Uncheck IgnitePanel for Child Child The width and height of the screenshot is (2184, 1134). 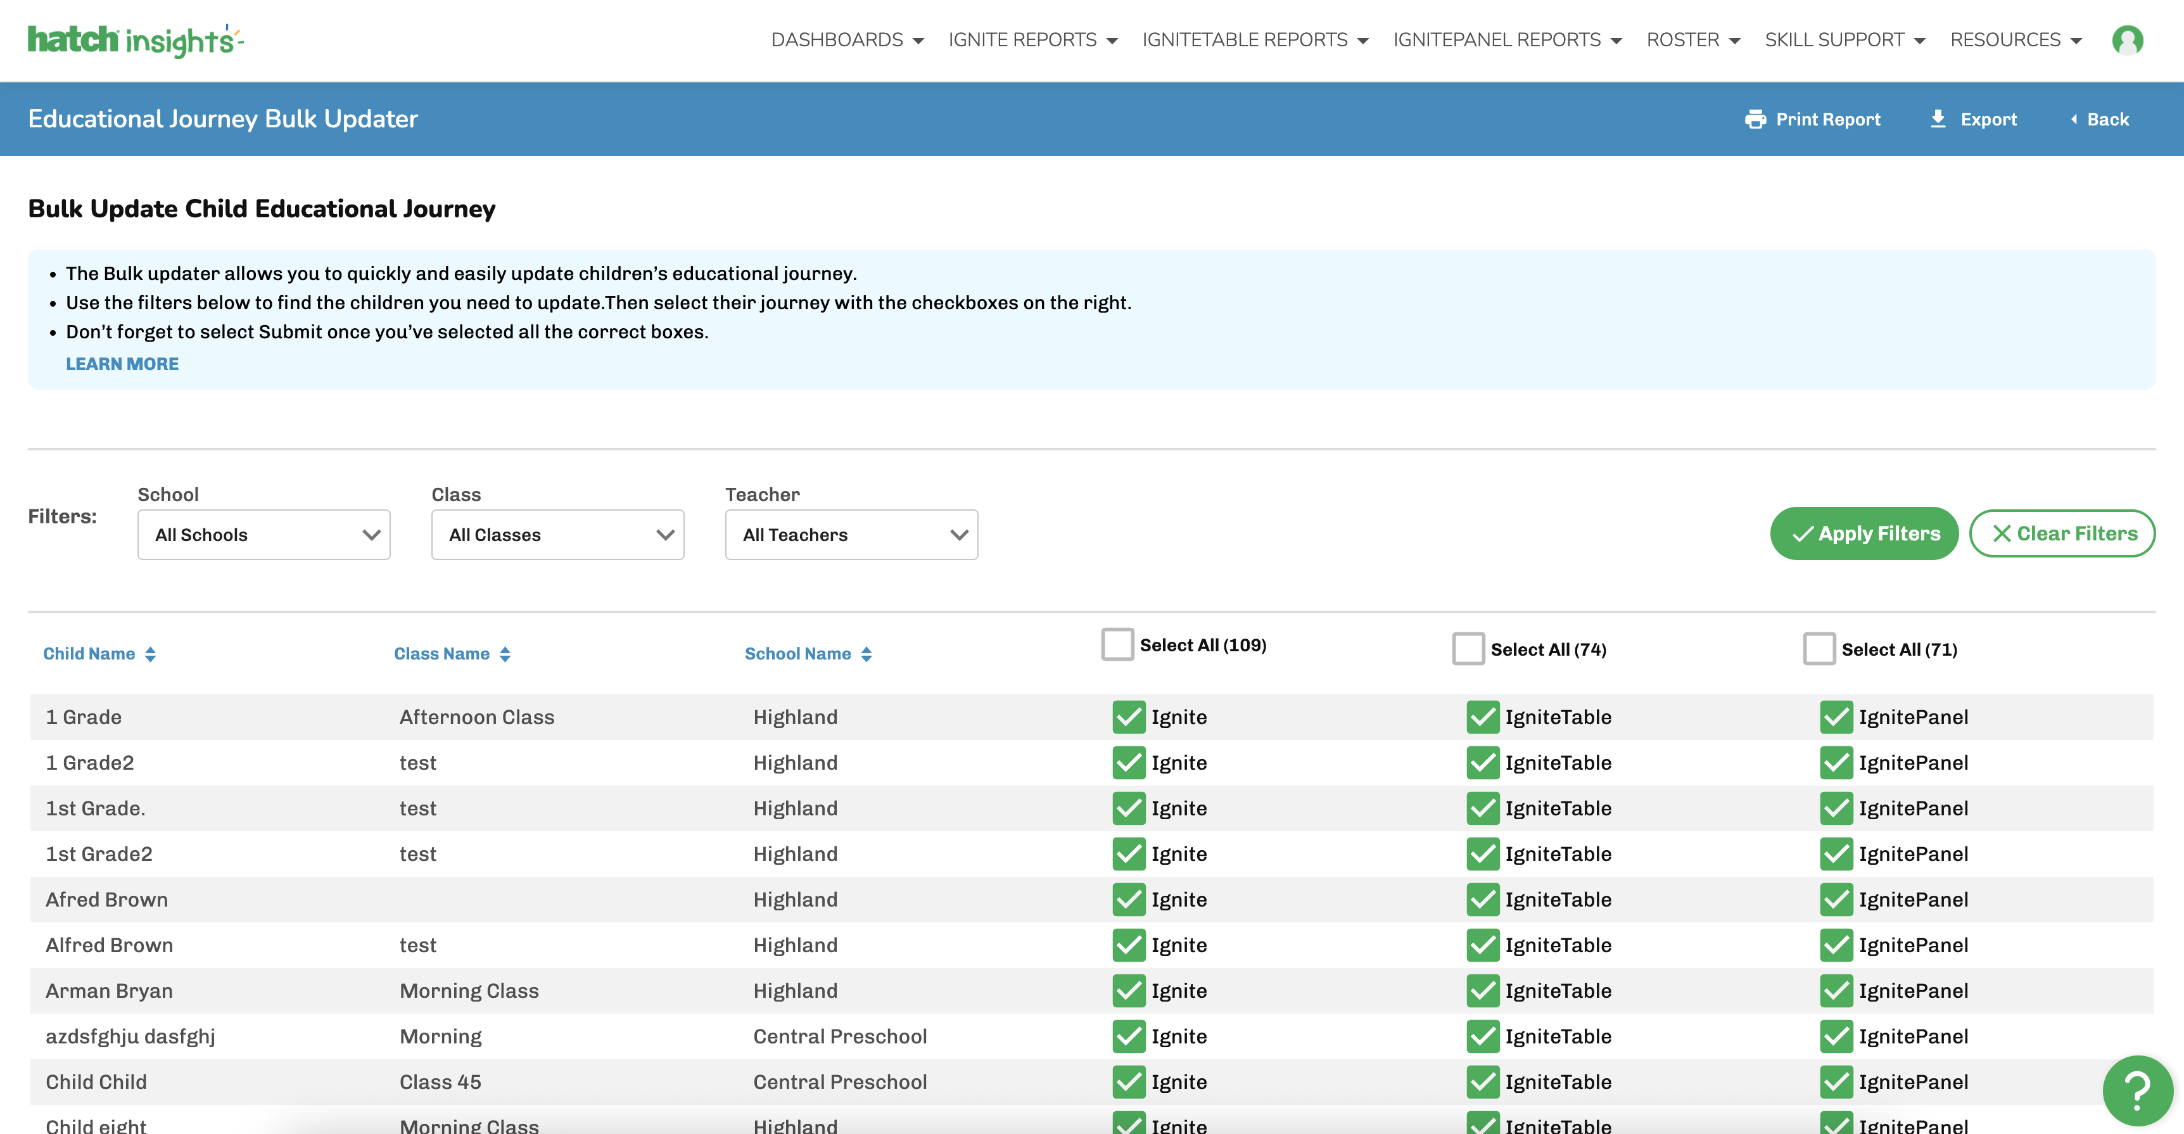tap(1836, 1082)
